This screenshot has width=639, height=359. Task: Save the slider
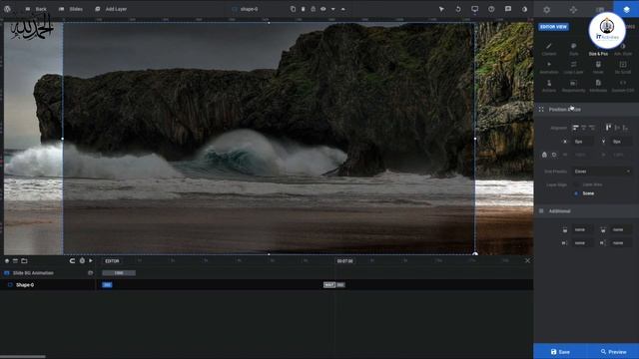[x=560, y=352]
